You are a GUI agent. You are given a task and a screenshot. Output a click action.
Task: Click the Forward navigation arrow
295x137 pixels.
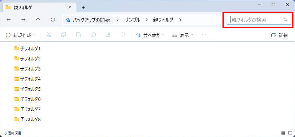tap(23, 20)
